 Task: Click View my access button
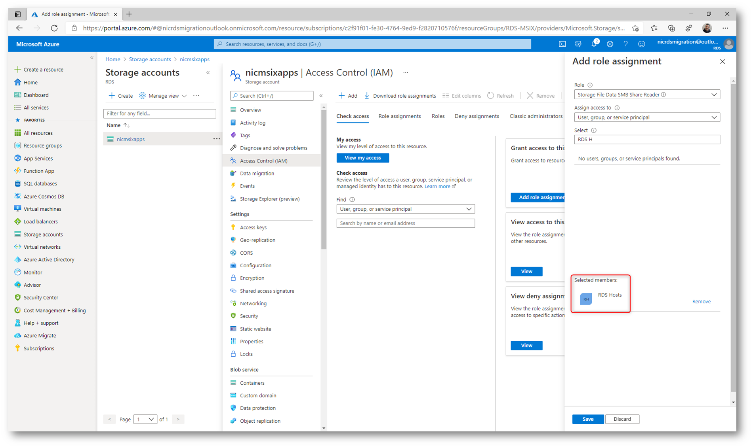click(x=363, y=158)
